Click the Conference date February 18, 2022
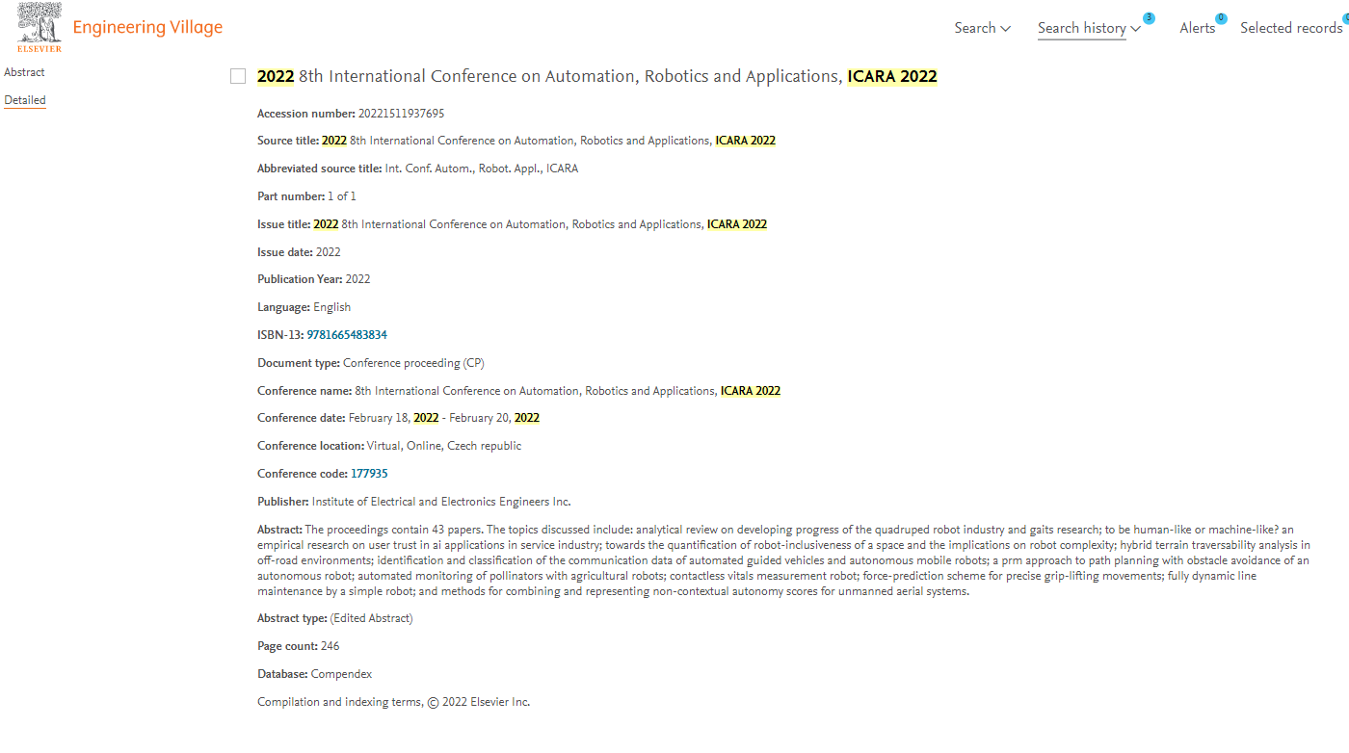 [x=444, y=418]
